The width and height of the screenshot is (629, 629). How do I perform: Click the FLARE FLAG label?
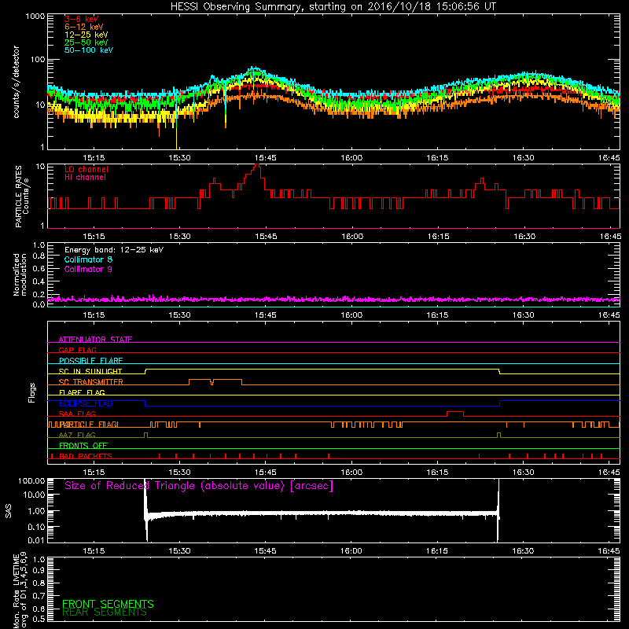[82, 392]
